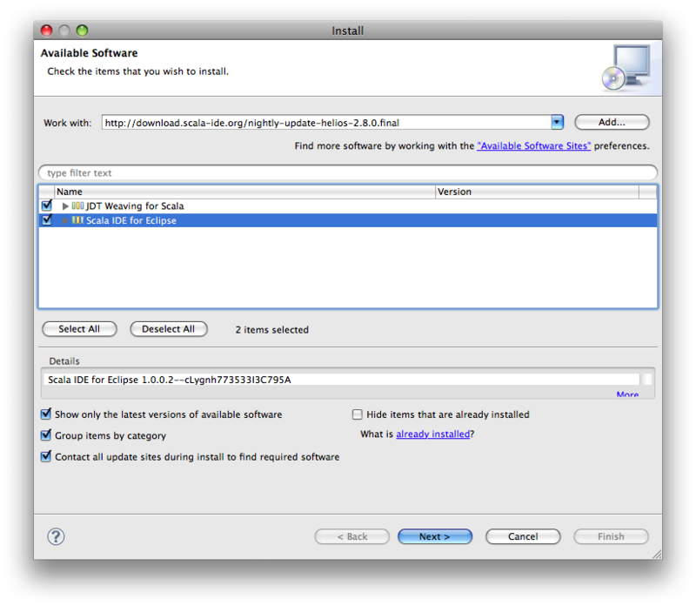Uncheck the Scala IDE for Eclipse checkbox
The height and width of the screenshot is (606, 696).
click(x=47, y=219)
